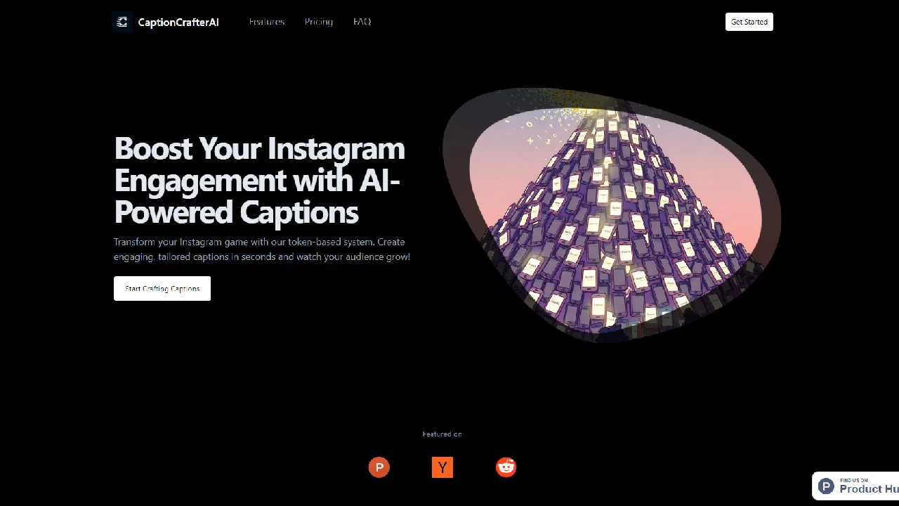Open the orange Y Combinator icon
Image resolution: width=899 pixels, height=506 pixels.
[x=442, y=467]
